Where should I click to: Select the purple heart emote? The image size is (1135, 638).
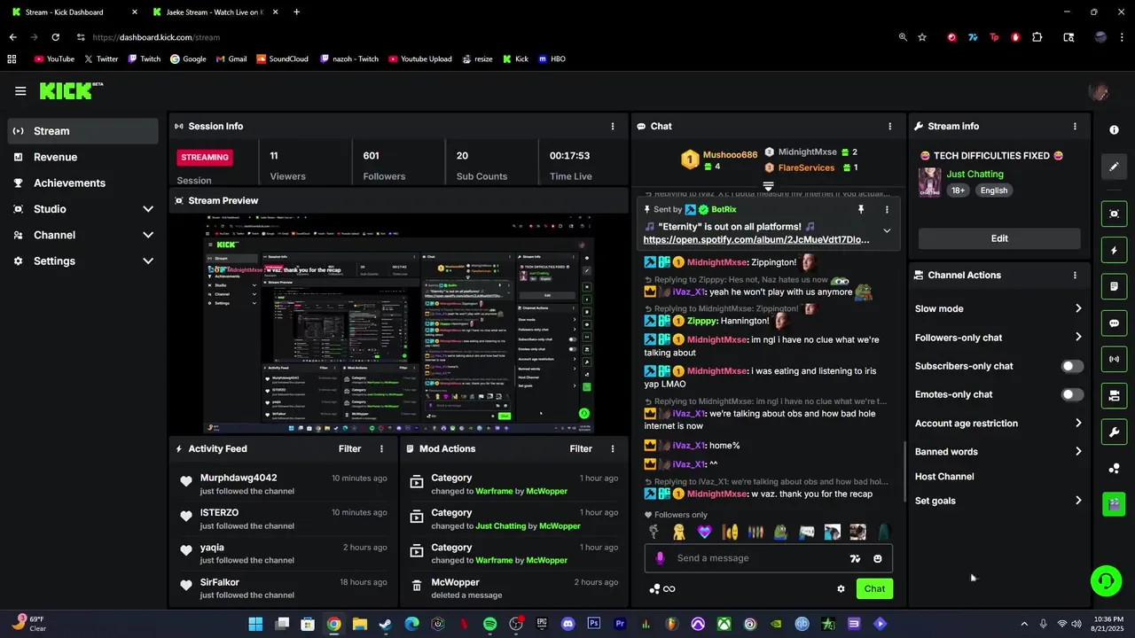pos(704,532)
